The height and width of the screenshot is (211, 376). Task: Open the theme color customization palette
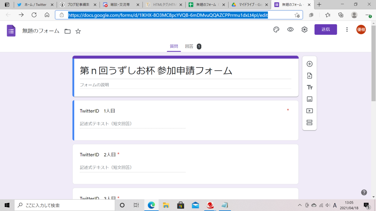tap(276, 29)
